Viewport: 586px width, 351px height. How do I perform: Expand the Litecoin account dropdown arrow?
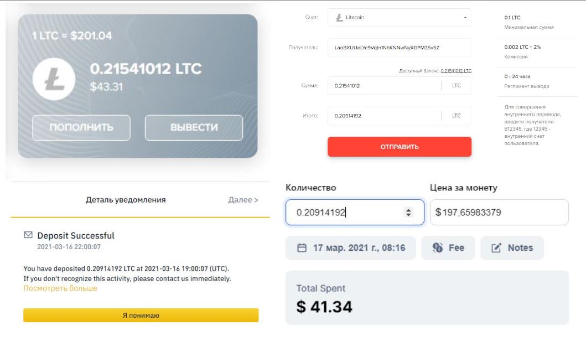465,18
